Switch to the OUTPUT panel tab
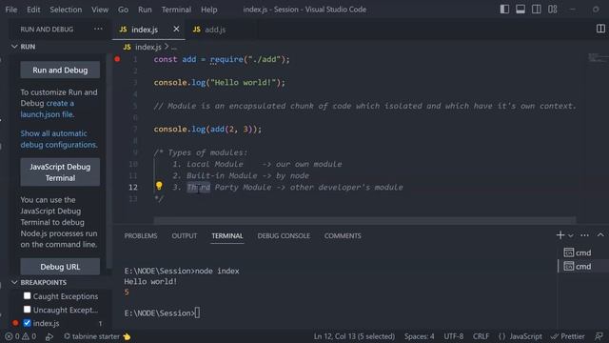This screenshot has height=343, width=609. (185, 235)
